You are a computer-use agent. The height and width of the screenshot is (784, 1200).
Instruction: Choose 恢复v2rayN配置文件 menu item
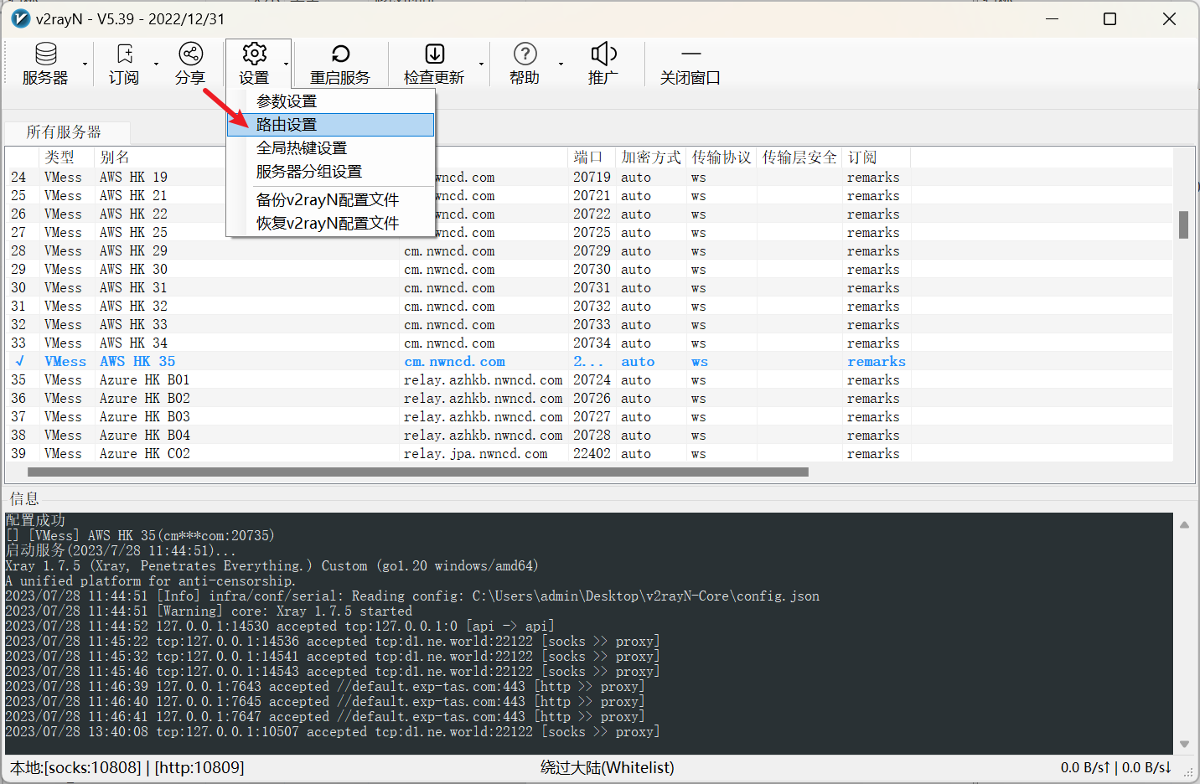pyautogui.click(x=331, y=224)
